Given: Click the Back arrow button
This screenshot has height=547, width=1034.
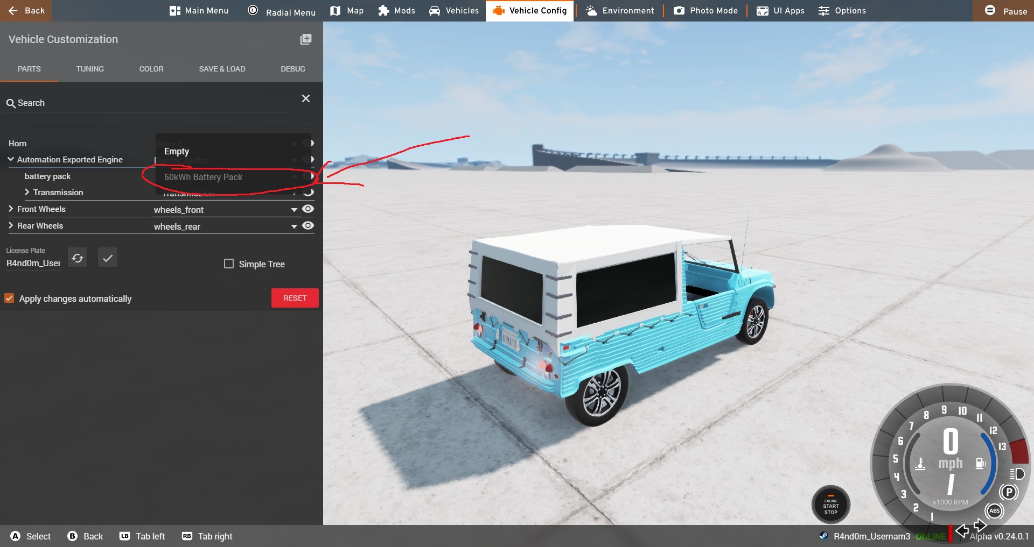Looking at the screenshot, I should pos(26,11).
